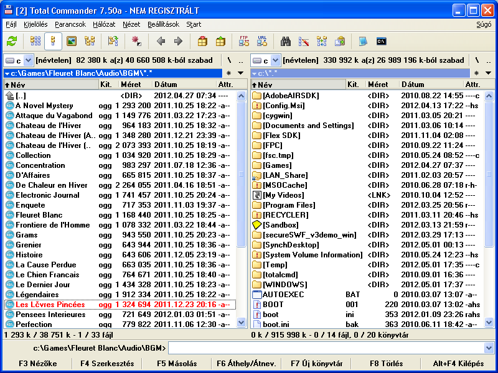Screen dimensions: 498x373
Task: Go up with right panel '..' button
Action: pos(489,60)
